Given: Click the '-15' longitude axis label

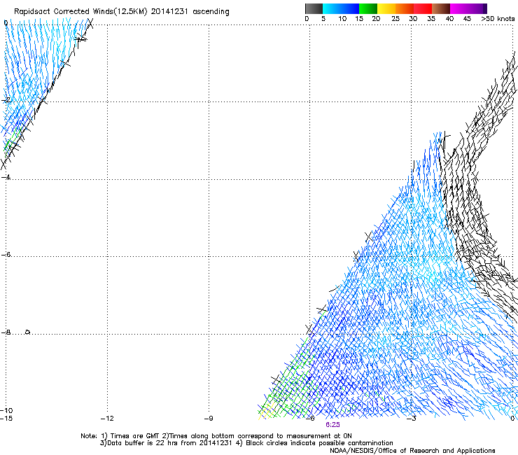Looking at the screenshot, I should pyautogui.click(x=6, y=419).
